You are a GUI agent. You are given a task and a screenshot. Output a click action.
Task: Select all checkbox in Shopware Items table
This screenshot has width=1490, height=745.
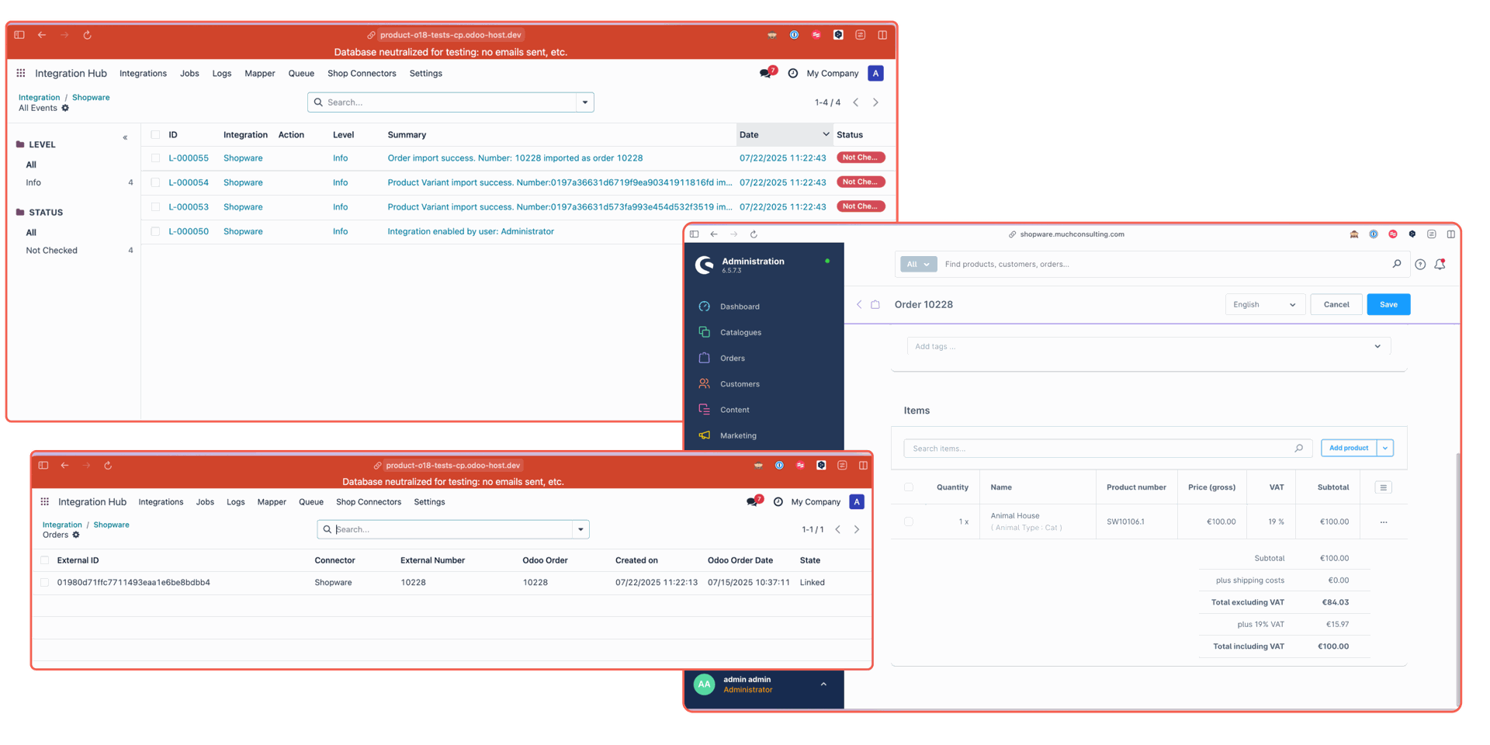point(909,487)
